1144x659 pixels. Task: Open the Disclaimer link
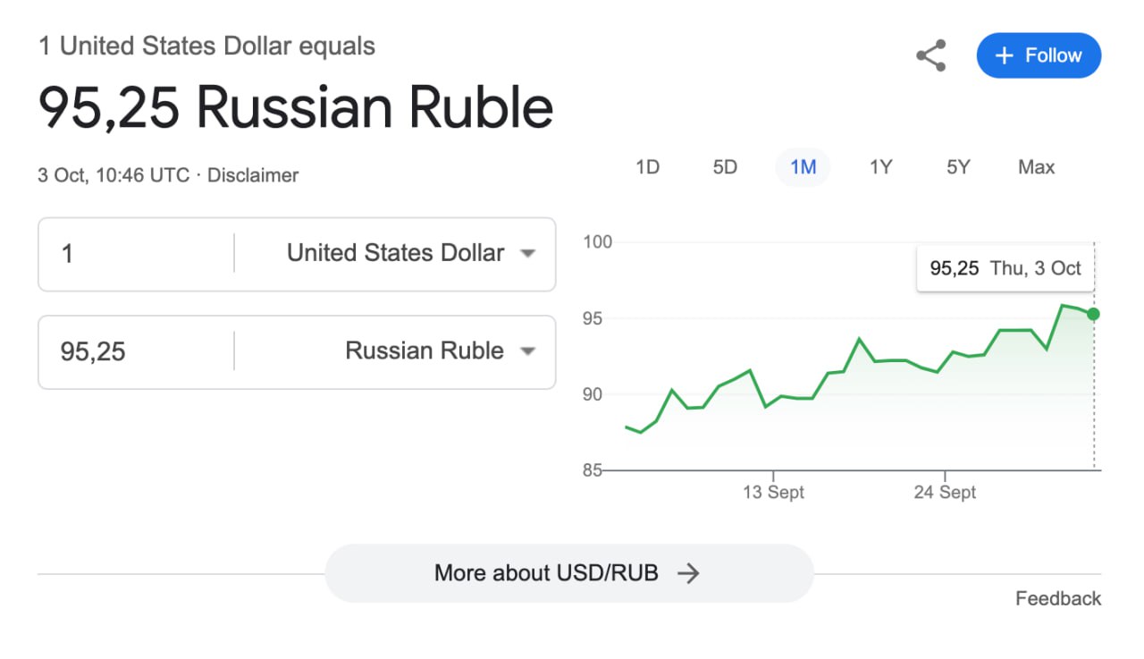[x=253, y=175]
